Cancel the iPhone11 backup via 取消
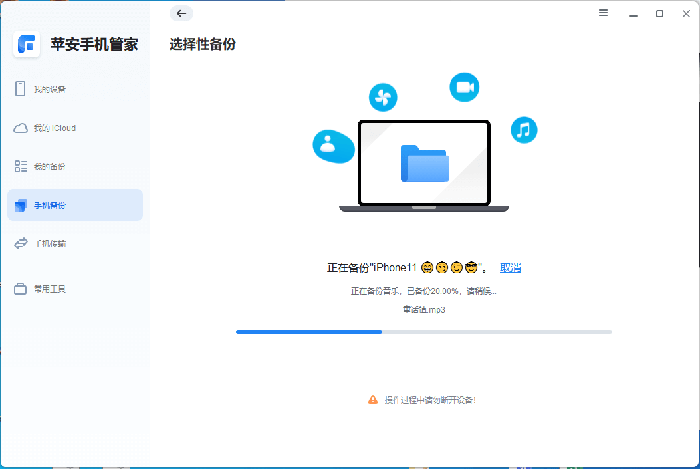The width and height of the screenshot is (700, 469). tap(511, 267)
